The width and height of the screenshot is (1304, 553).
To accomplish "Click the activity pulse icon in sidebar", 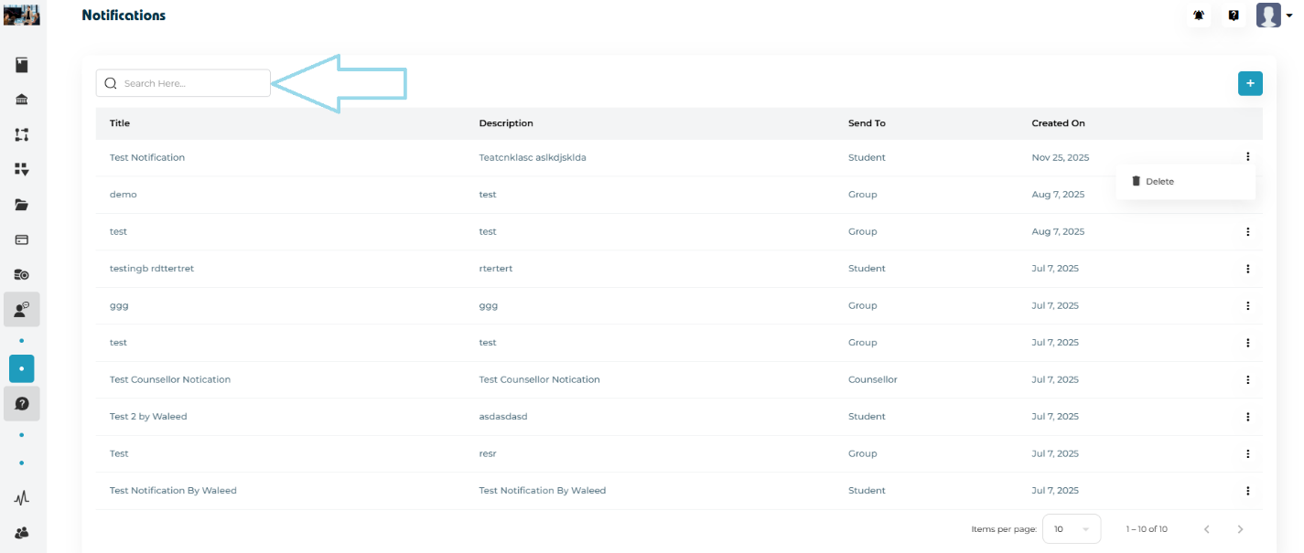I will click(x=22, y=498).
